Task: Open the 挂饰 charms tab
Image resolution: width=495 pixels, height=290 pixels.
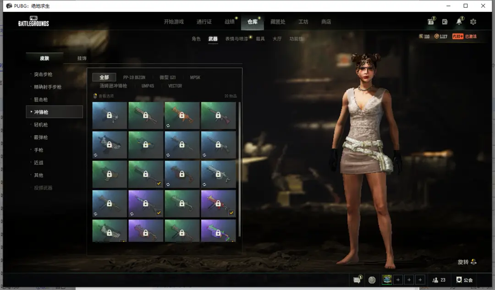Action: click(82, 58)
